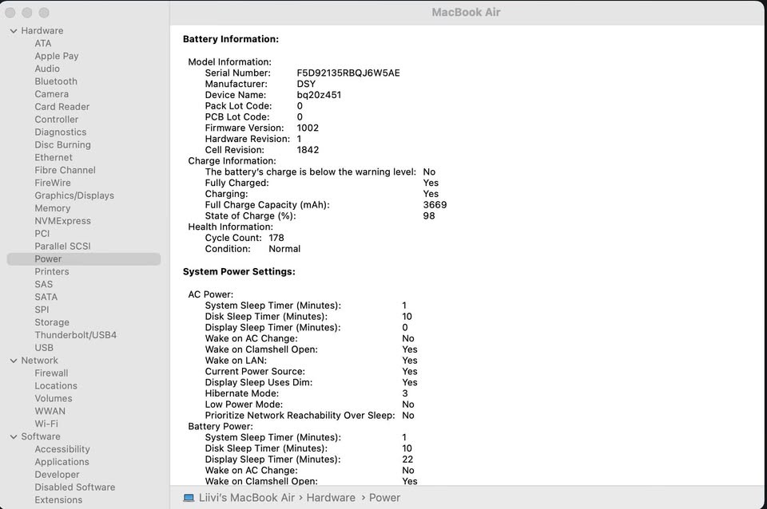Select Extensions under Software
Screen dimensions: 767x509
click(58, 501)
